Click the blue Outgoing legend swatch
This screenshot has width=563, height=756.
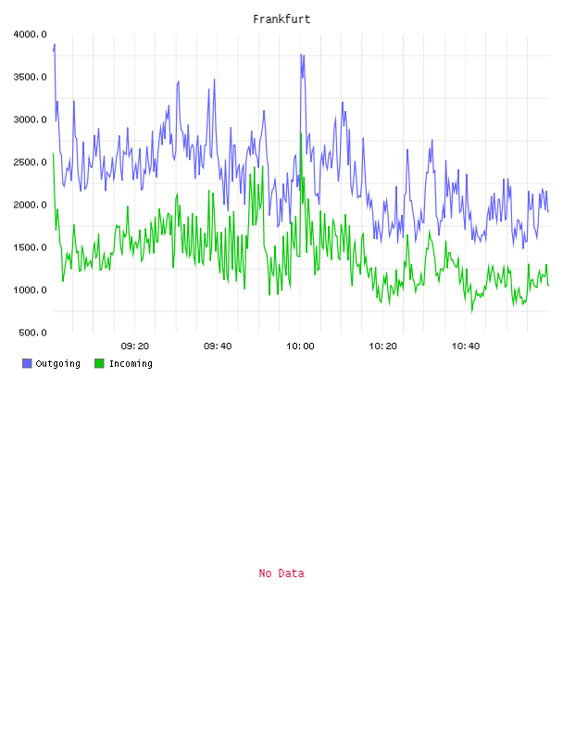pyautogui.click(x=27, y=363)
